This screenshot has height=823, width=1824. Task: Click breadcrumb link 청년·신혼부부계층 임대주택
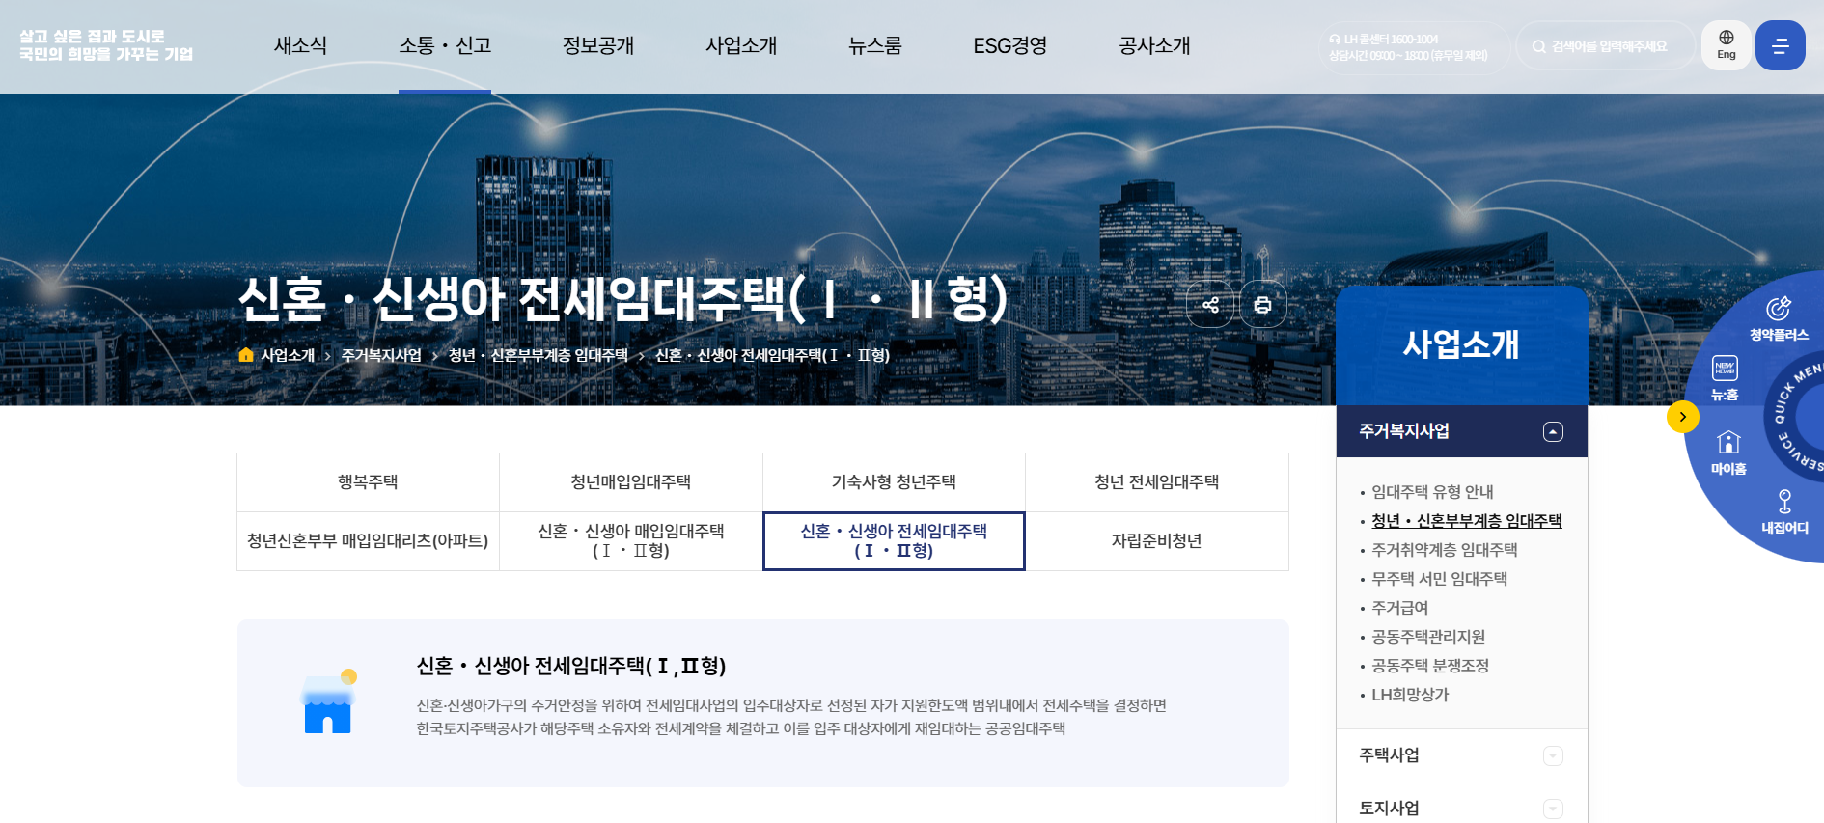(x=539, y=355)
